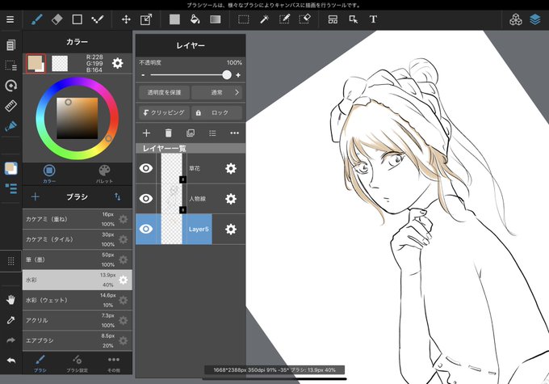Image resolution: width=549 pixels, height=384 pixels.
Task: Toggle visibility of Layer5
Action: [x=146, y=229]
